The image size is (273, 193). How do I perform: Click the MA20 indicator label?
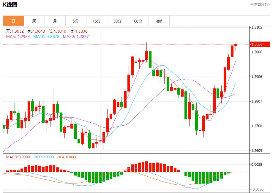click(75, 37)
